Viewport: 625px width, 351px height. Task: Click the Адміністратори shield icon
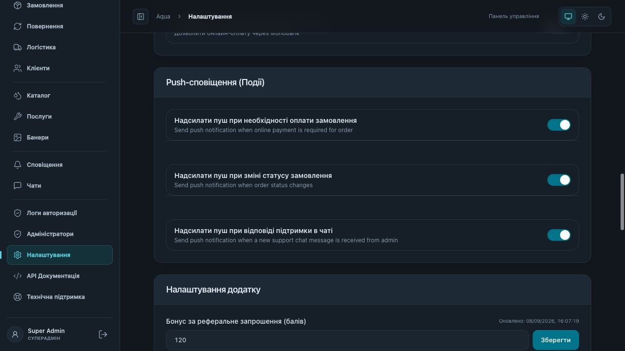point(18,234)
